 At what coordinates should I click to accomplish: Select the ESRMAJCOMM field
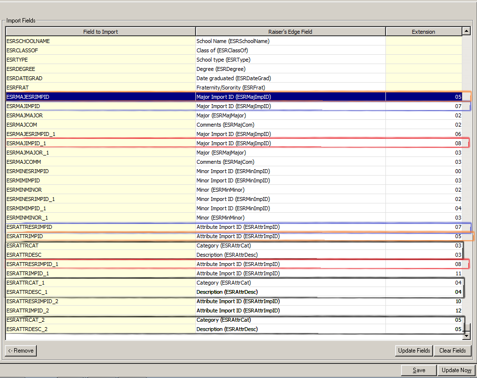[x=100, y=162]
